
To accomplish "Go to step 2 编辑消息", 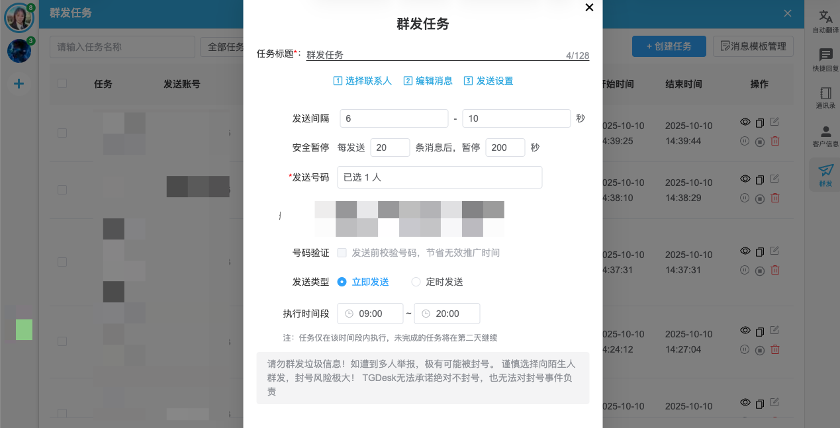I will [428, 81].
